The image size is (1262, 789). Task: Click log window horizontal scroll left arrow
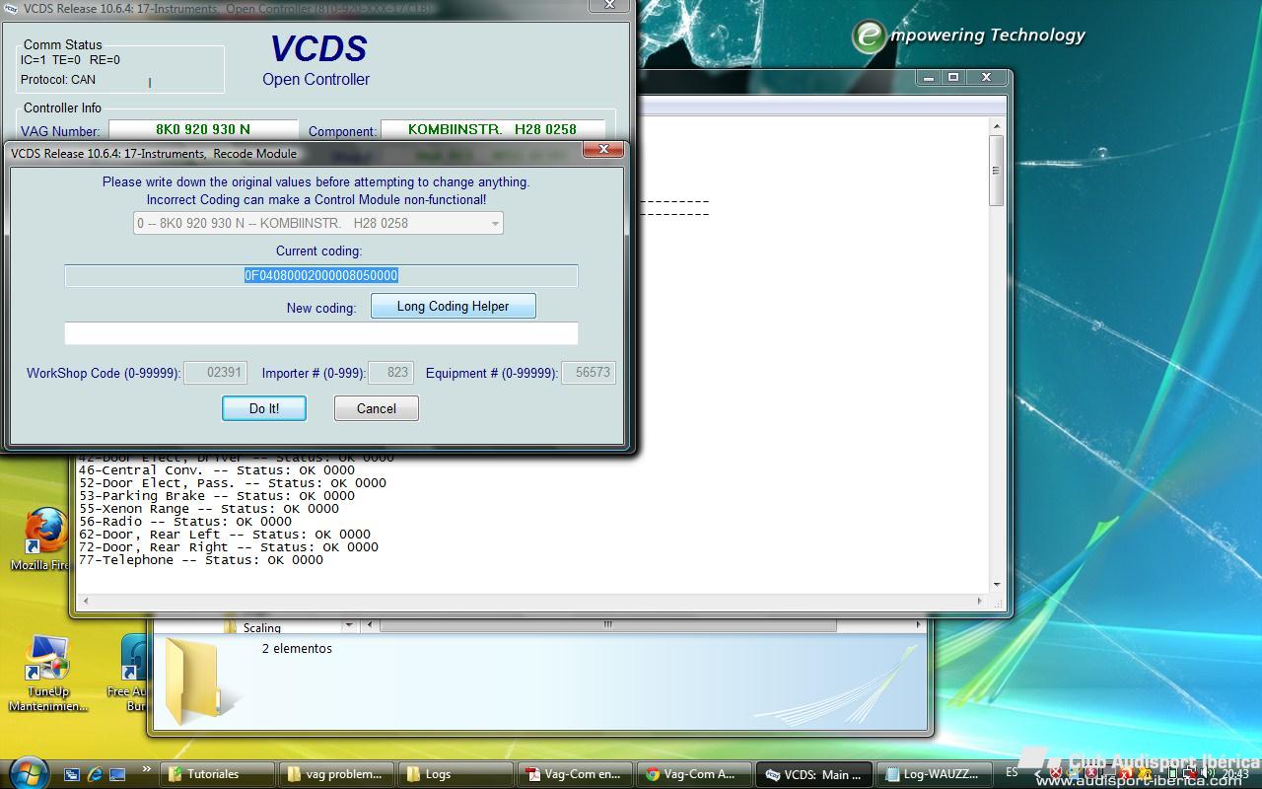coord(86,601)
